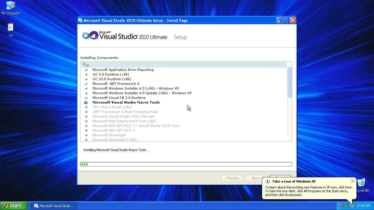Click the component list vertical scrollbar thumb
The width and height of the screenshot is (374, 210).
click(x=290, y=82)
